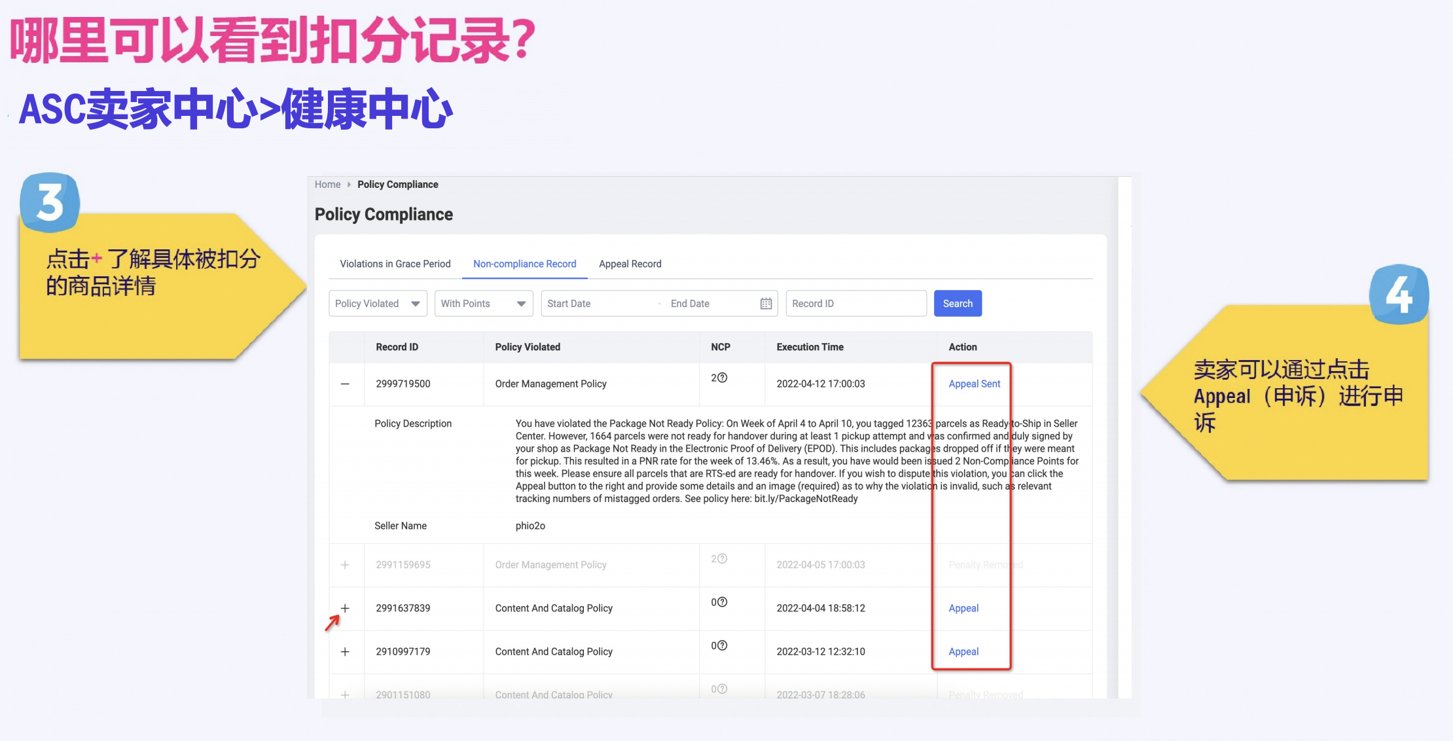Viewport: 1453px width, 741px height.
Task: Click the Record ID input field
Action: [856, 304]
